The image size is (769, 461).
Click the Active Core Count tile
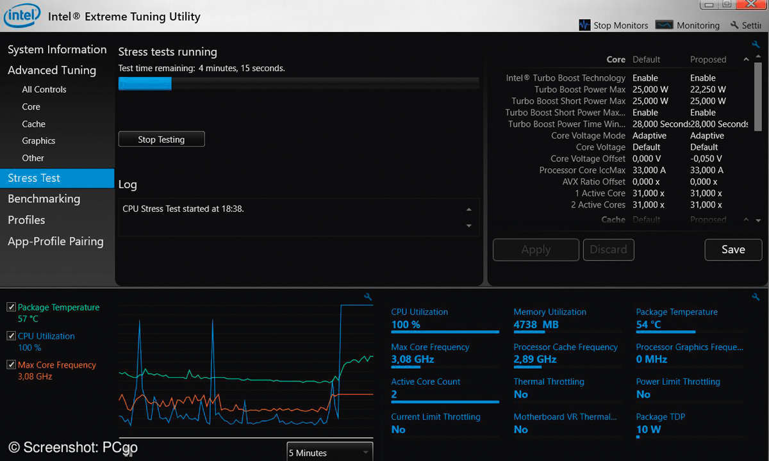click(x=445, y=389)
